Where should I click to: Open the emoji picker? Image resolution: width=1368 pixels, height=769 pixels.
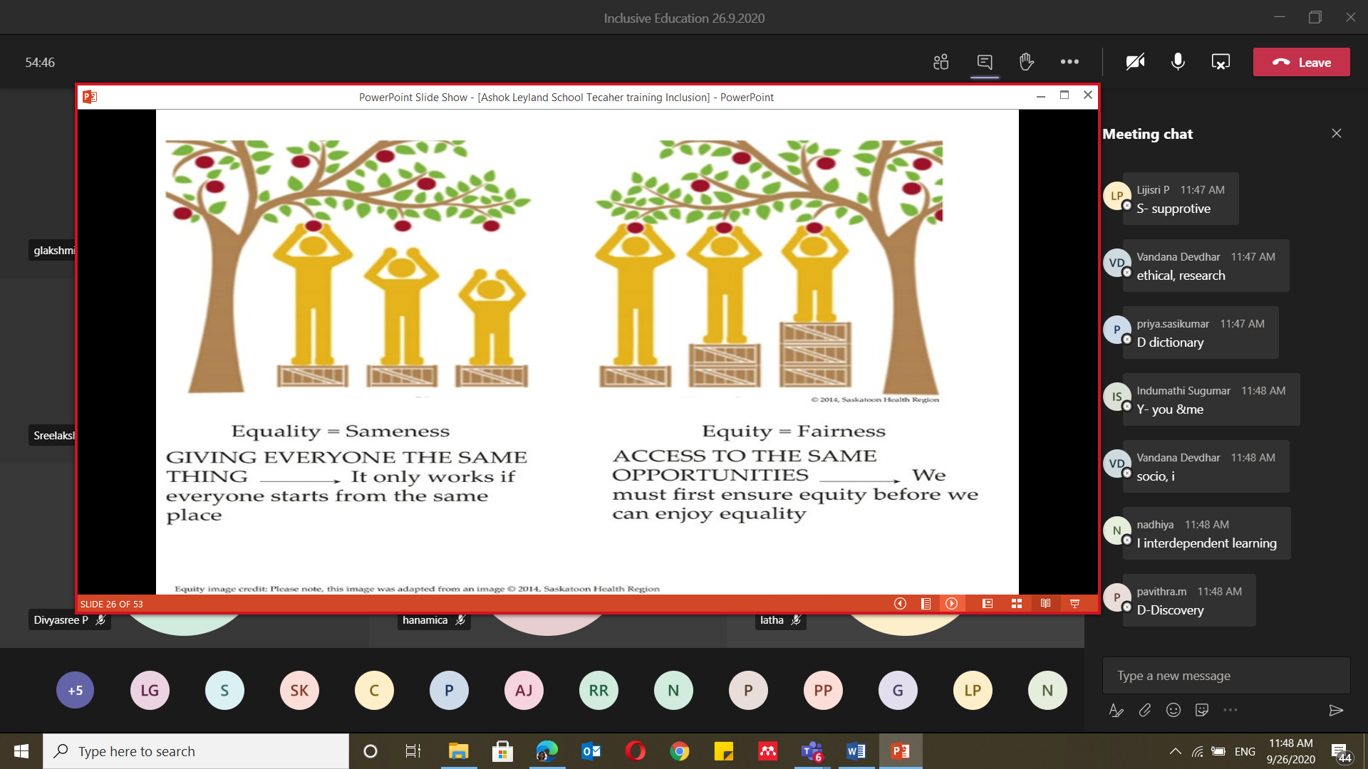pos(1173,710)
